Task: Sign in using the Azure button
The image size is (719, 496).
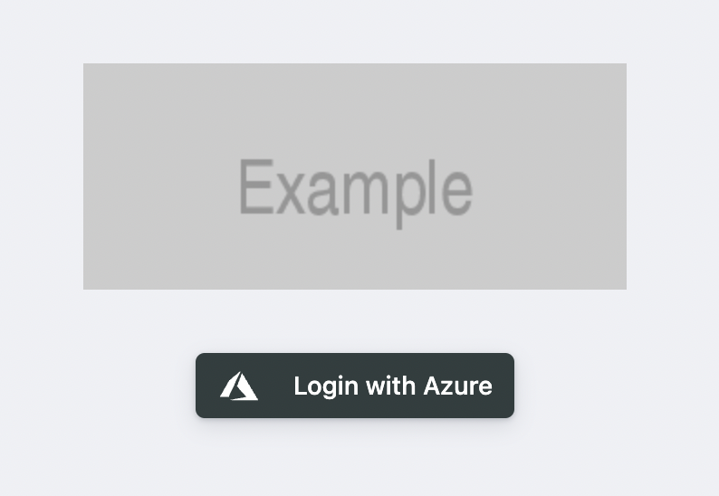Action: click(355, 386)
